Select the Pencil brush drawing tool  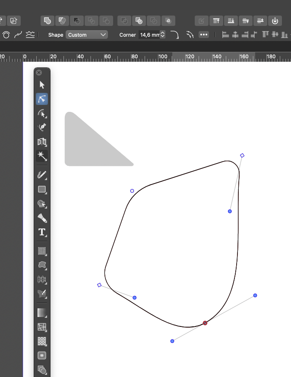(x=42, y=175)
